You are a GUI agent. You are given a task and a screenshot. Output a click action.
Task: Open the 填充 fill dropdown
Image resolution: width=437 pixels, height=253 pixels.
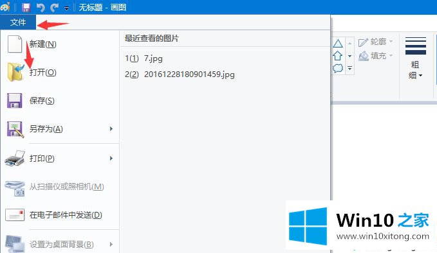click(376, 56)
